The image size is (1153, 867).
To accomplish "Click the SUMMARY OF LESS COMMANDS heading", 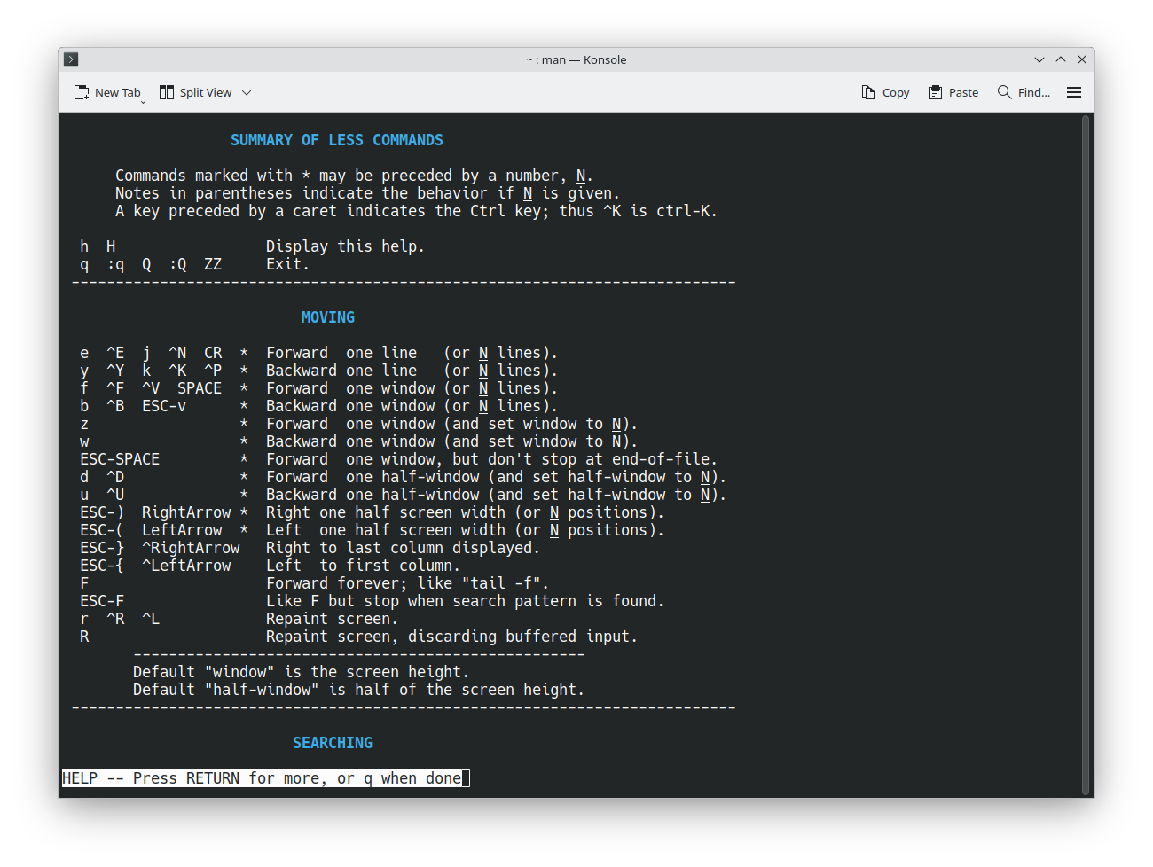I will (336, 140).
